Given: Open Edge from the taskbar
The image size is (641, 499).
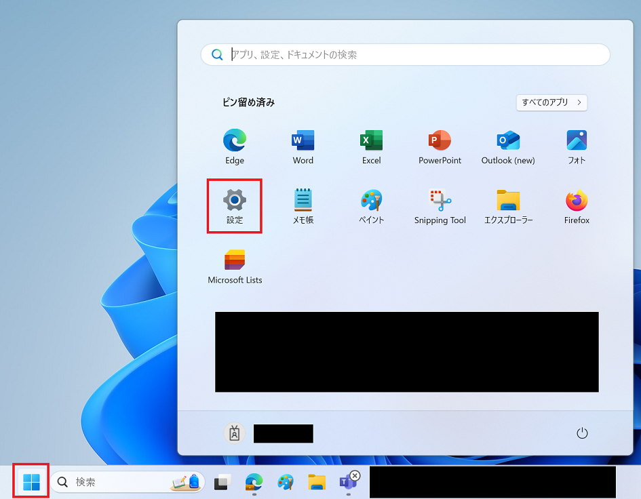Looking at the screenshot, I should (x=254, y=482).
